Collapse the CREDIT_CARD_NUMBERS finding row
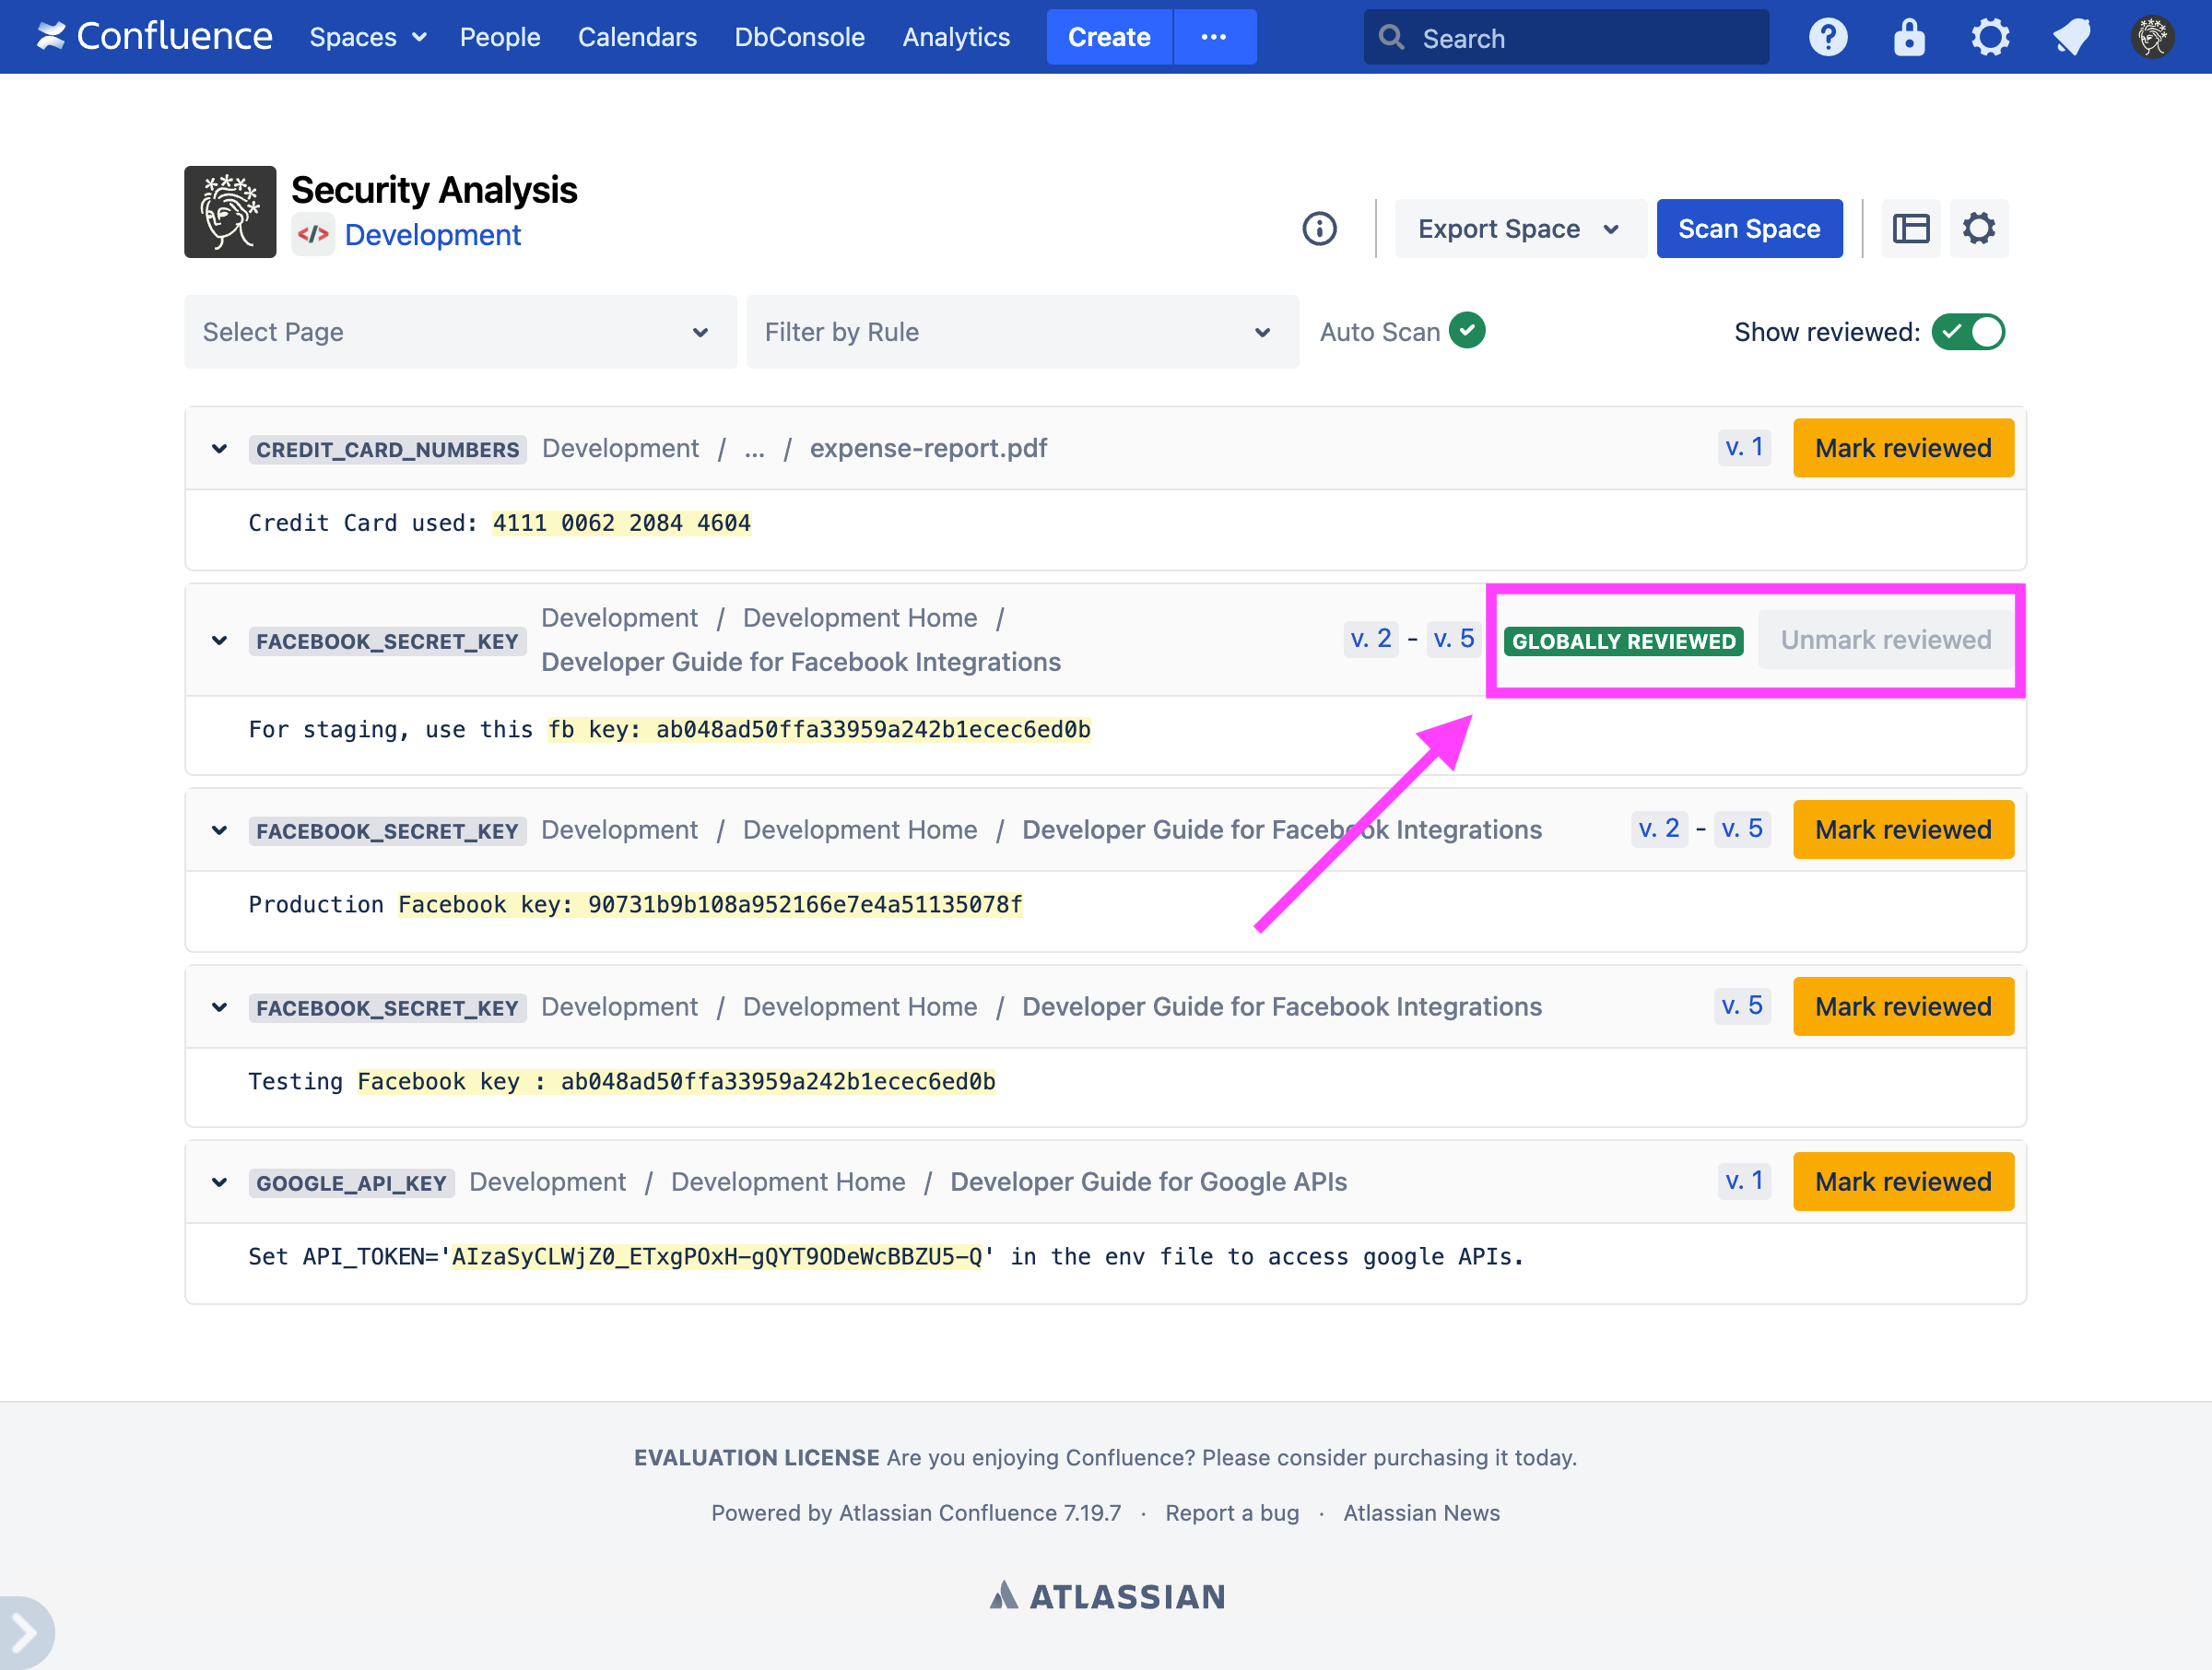 pos(219,449)
